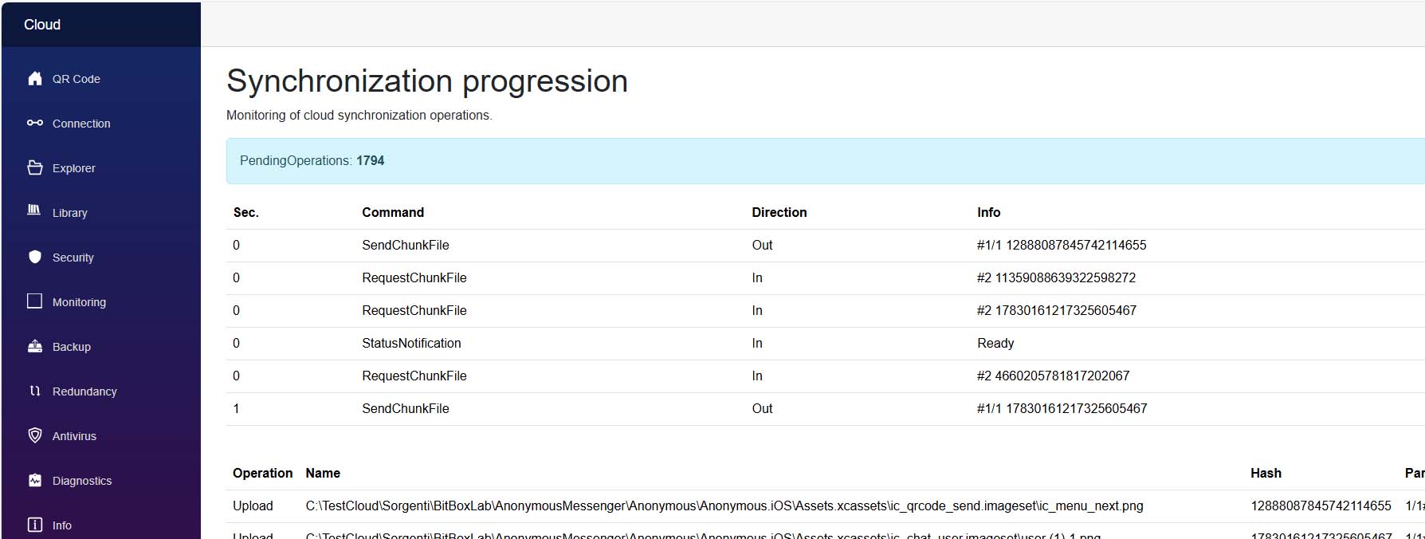Viewport: 1425px width, 539px height.
Task: Click the Command column header
Action: coord(393,212)
